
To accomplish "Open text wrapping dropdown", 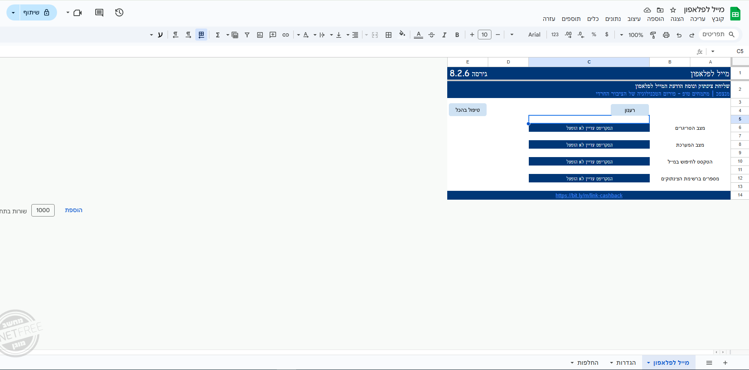I will pyautogui.click(x=319, y=35).
